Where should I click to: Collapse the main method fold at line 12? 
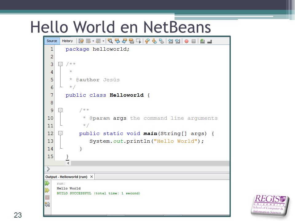(61, 133)
